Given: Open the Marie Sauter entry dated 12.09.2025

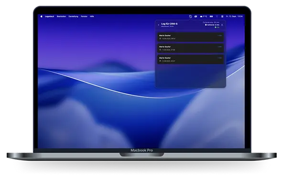Looking at the screenshot, I should pos(190,37).
